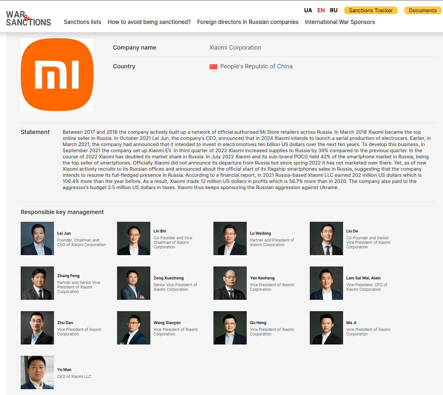Select the EN language option
443x395 pixels.
click(x=321, y=10)
